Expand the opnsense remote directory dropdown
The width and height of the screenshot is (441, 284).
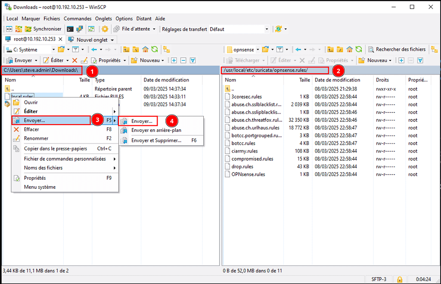(258, 50)
